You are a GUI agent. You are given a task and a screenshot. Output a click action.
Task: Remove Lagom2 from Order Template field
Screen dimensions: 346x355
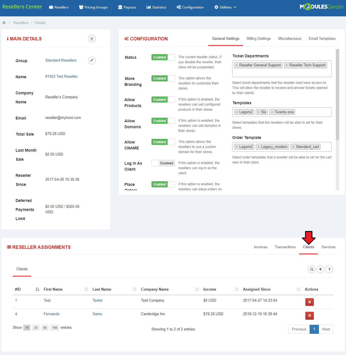(x=236, y=147)
